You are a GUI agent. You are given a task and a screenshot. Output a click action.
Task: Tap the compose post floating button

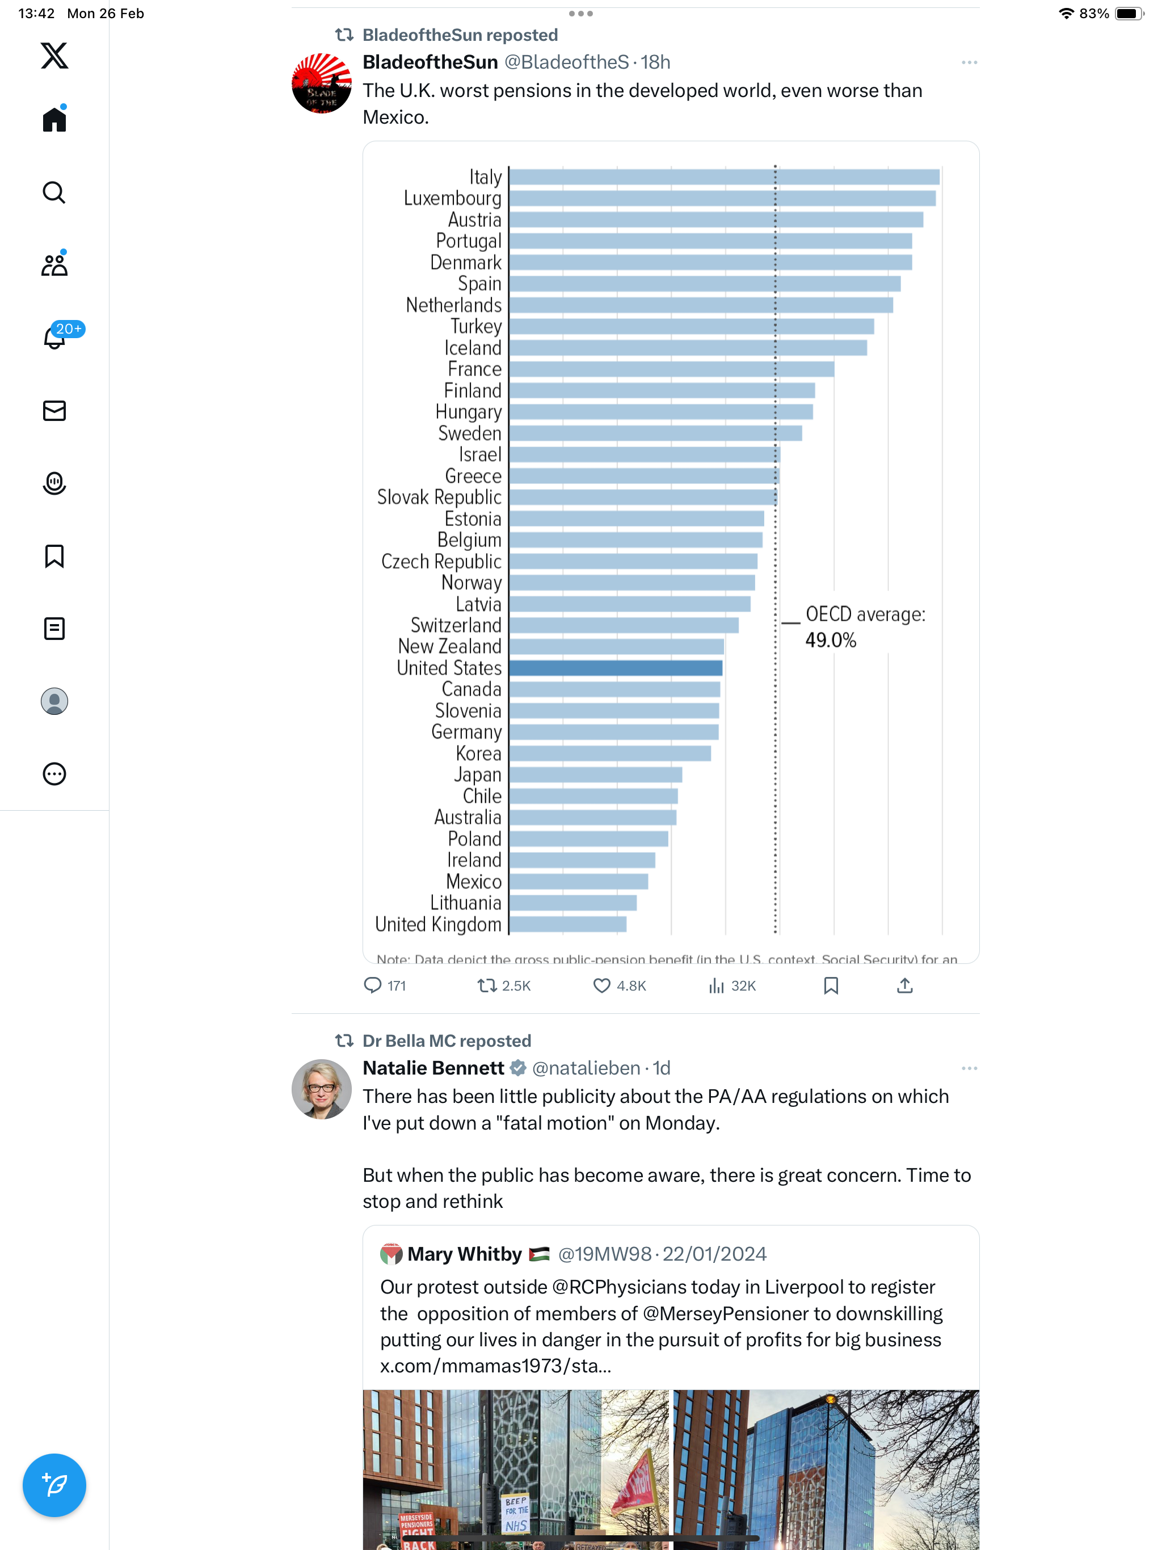(54, 1485)
